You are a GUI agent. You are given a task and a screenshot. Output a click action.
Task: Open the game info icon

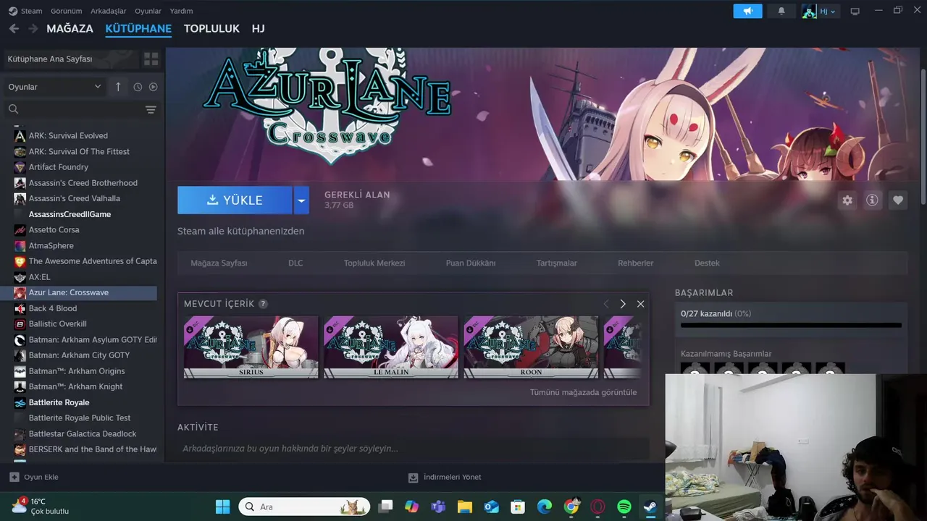[872, 200]
